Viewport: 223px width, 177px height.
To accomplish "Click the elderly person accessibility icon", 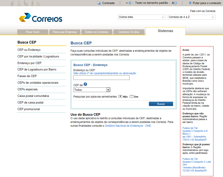I will coord(12,3).
